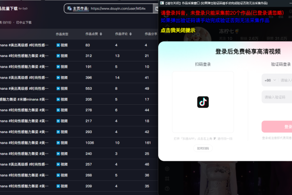
Task: Click video icon in row with 553 likes
Action: pos(58,88)
